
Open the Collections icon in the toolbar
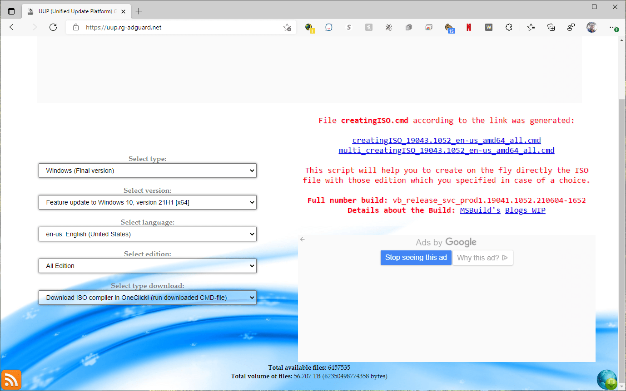pos(551,27)
